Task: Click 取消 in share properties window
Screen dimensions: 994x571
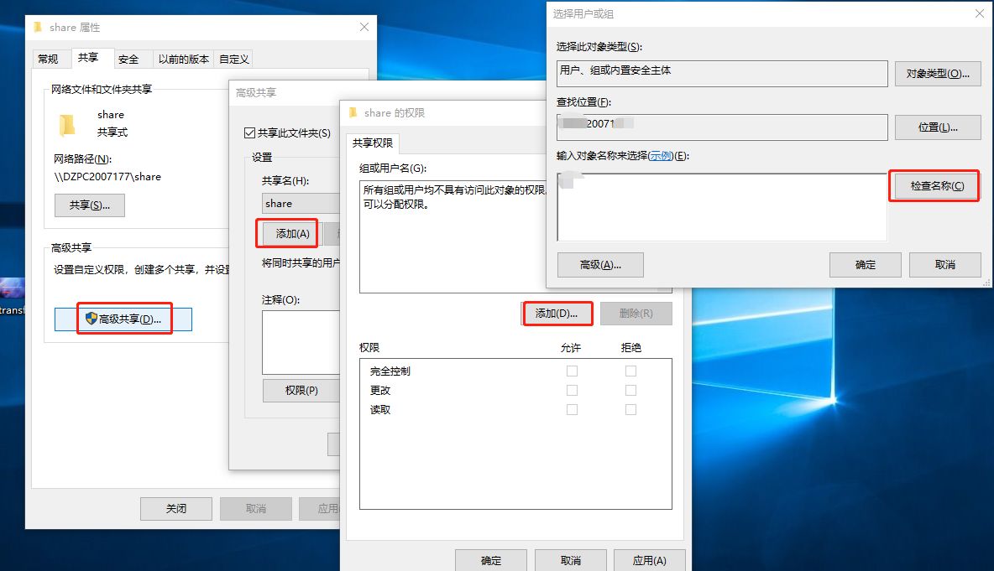Action: pyautogui.click(x=256, y=508)
